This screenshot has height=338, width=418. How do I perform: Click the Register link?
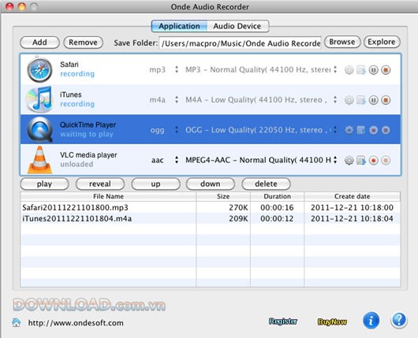pyautogui.click(x=283, y=321)
